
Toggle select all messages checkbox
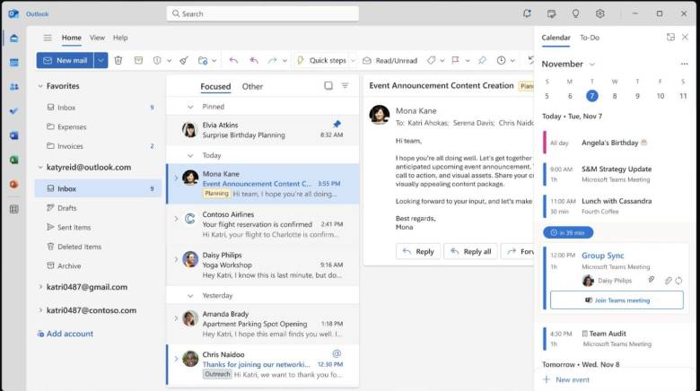click(x=328, y=86)
